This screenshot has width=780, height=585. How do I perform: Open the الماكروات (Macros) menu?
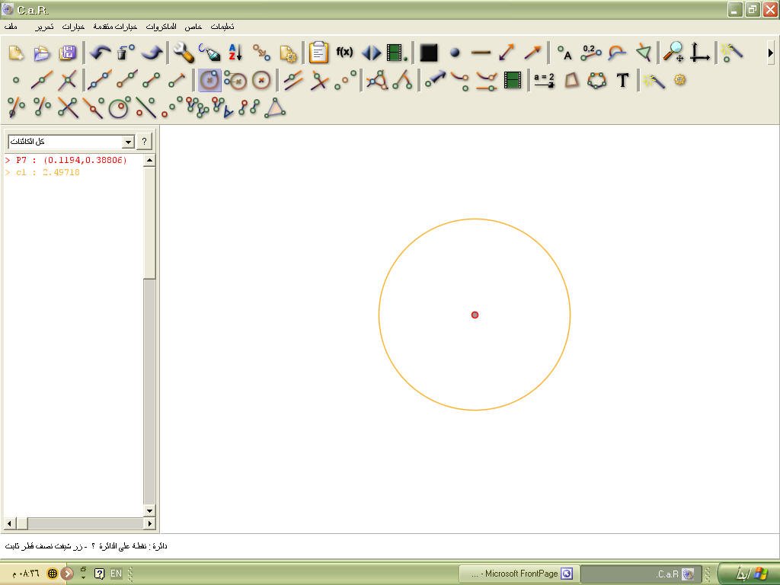tap(161, 27)
